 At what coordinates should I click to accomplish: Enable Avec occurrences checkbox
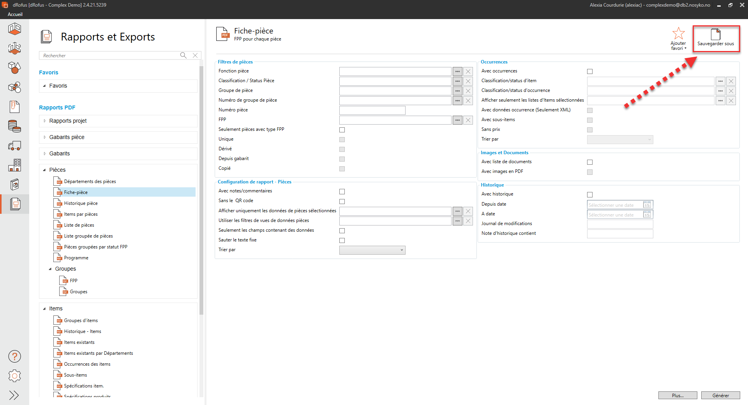pyautogui.click(x=590, y=71)
